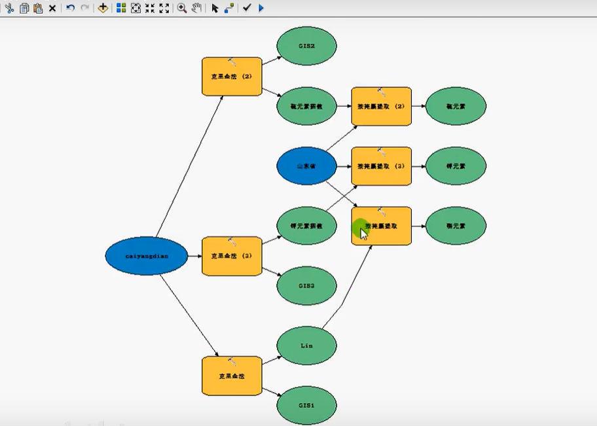The width and height of the screenshot is (597, 426).
Task: Select output ellipse right of unnumbered 按掩膜提取
Action: pos(456,226)
